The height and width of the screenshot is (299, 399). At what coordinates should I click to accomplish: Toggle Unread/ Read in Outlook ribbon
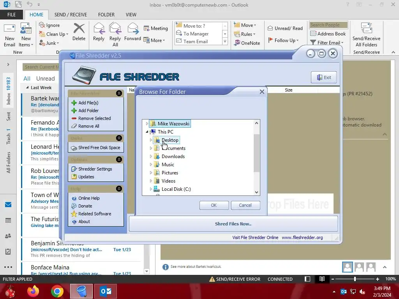click(285, 28)
